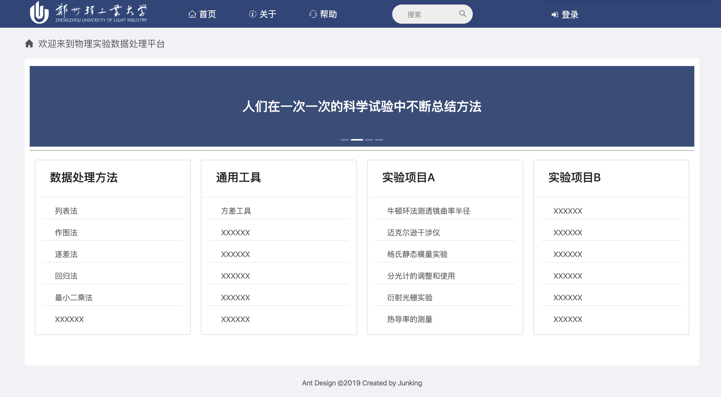This screenshot has width=721, height=397.
Task: Click the 数据处理方法 card title
Action: click(84, 177)
